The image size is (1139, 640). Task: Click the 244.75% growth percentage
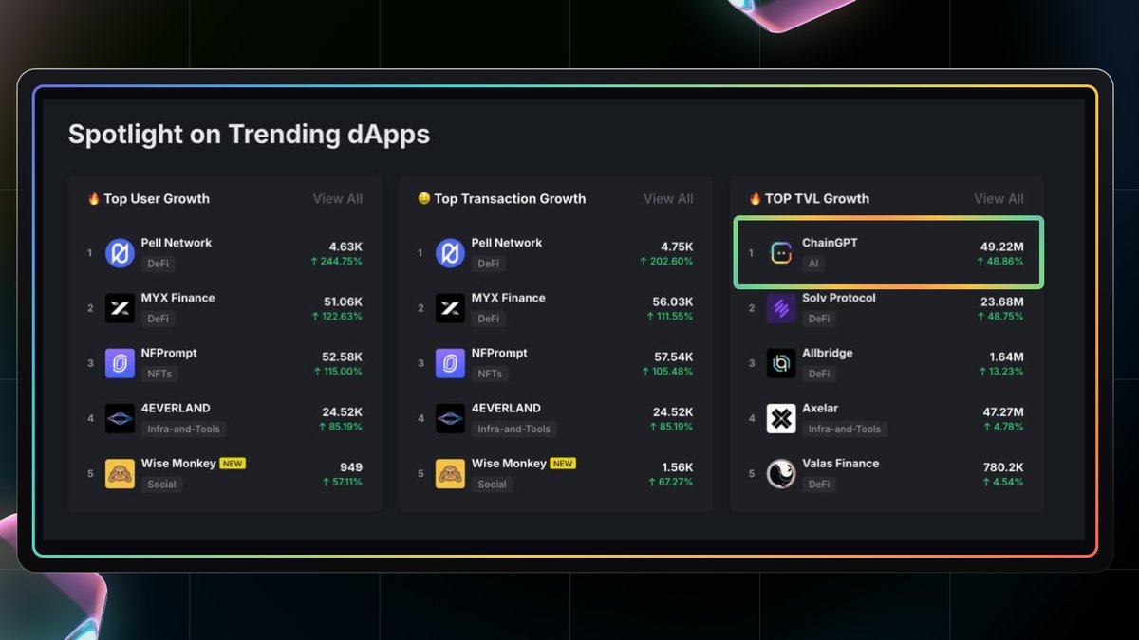[336, 262]
